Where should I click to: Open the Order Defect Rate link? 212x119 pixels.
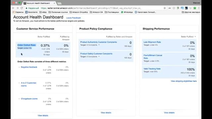26,45
